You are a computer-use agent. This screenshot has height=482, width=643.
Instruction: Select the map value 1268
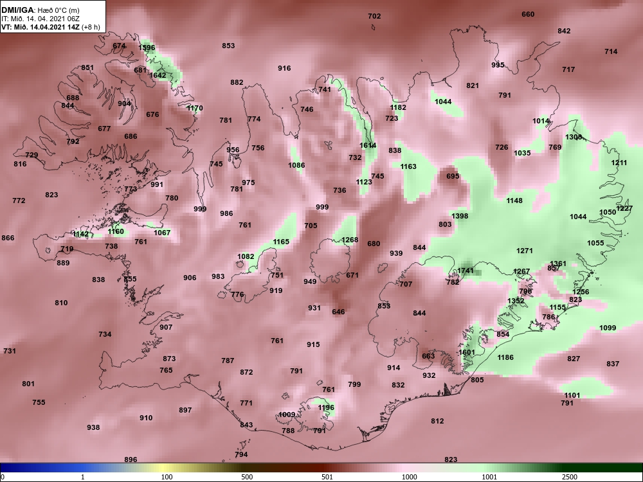pyautogui.click(x=350, y=240)
